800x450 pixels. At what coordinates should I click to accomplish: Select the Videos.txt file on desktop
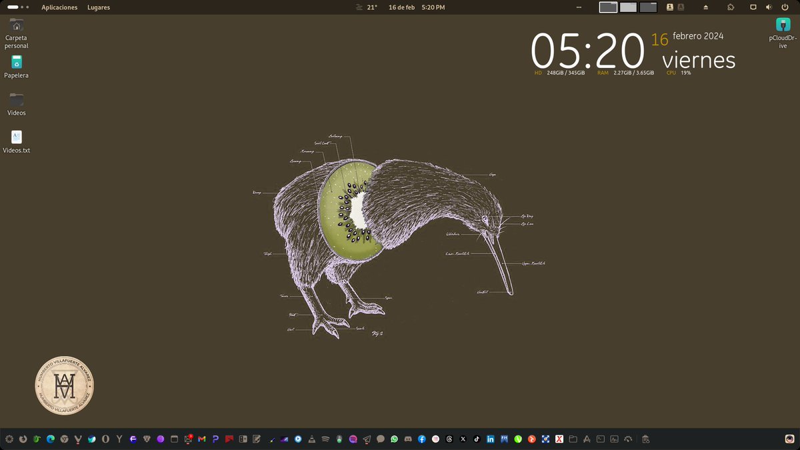coord(17,142)
